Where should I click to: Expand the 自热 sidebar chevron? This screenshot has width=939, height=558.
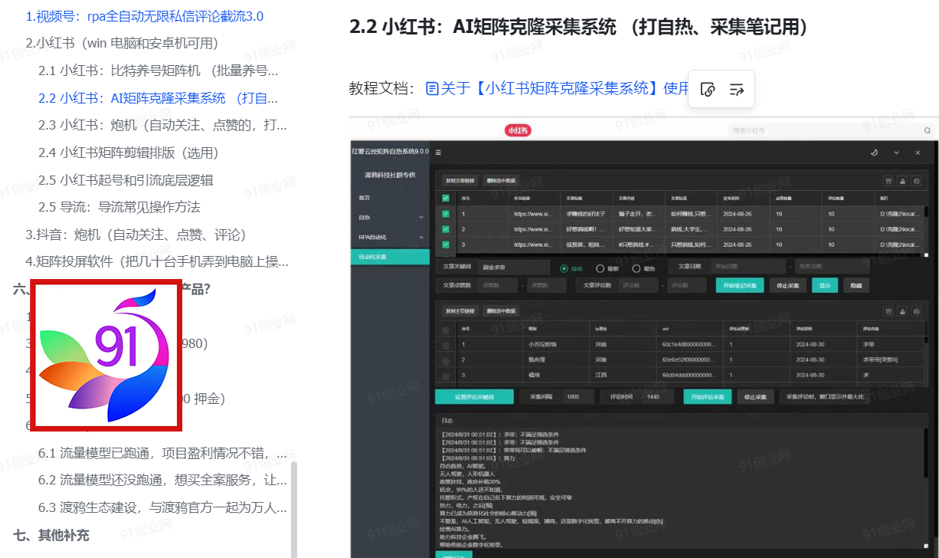coord(420,218)
